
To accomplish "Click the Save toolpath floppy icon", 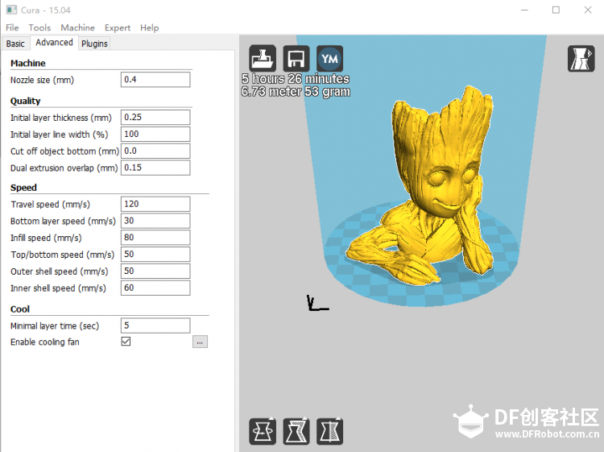I will [296, 59].
